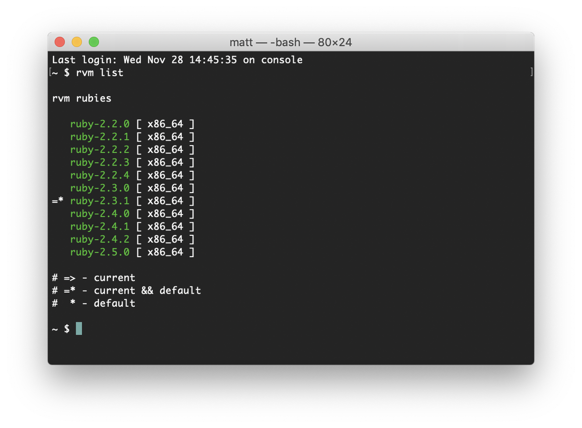Select the ruby-2.2.4 entry

point(100,175)
